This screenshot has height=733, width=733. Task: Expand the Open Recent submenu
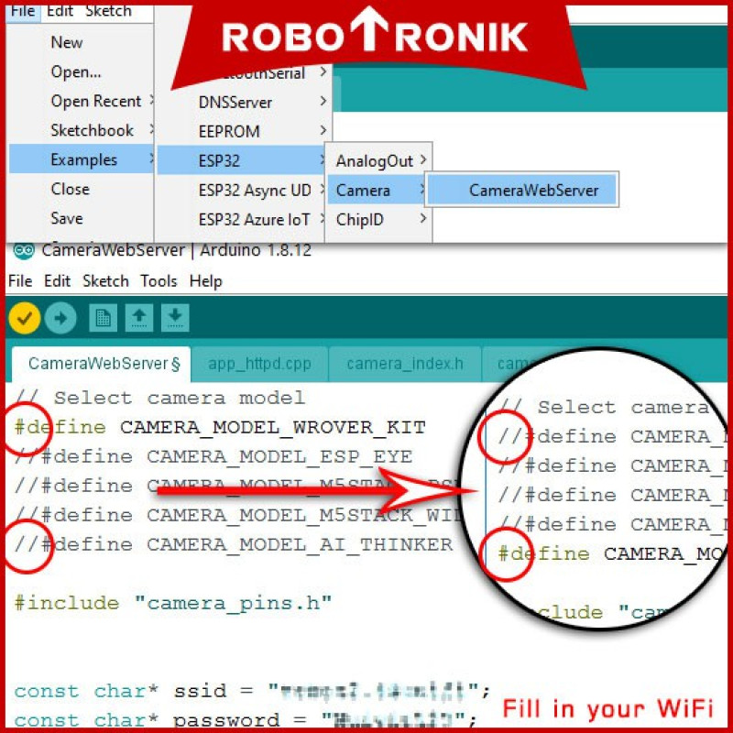tap(96, 101)
